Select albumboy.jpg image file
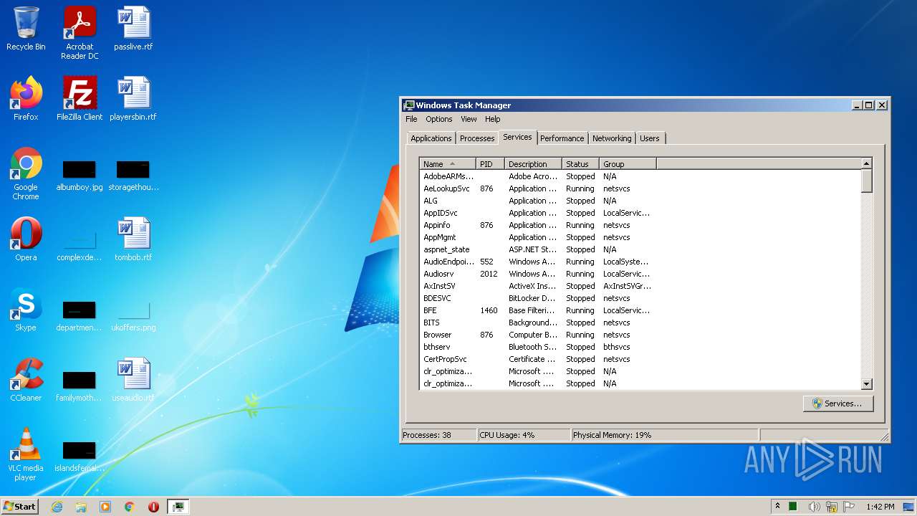The image size is (917, 516). click(80, 176)
